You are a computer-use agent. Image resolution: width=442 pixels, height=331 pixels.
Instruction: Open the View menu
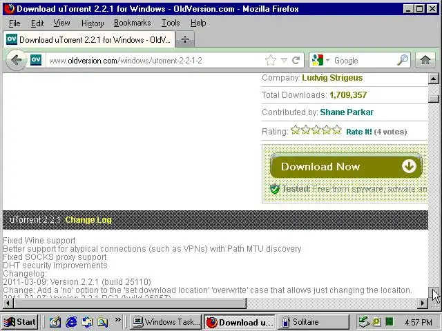(x=61, y=23)
